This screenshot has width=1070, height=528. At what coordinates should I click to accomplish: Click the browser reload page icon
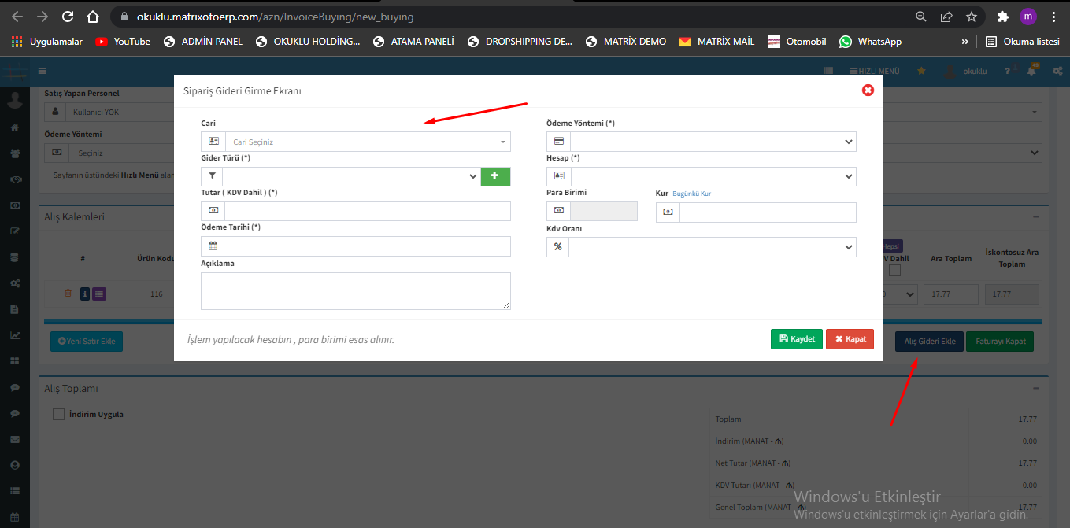point(68,17)
